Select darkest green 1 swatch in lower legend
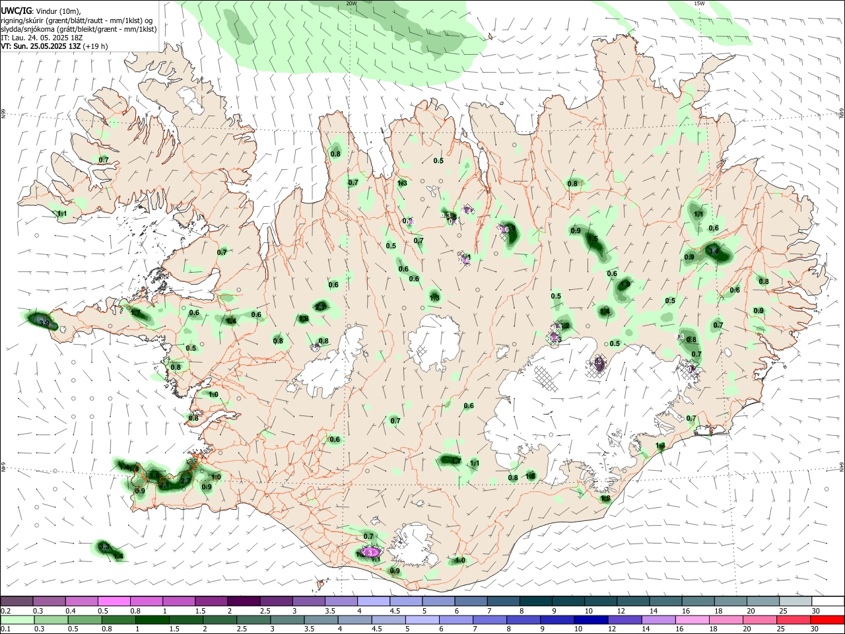 point(151,620)
